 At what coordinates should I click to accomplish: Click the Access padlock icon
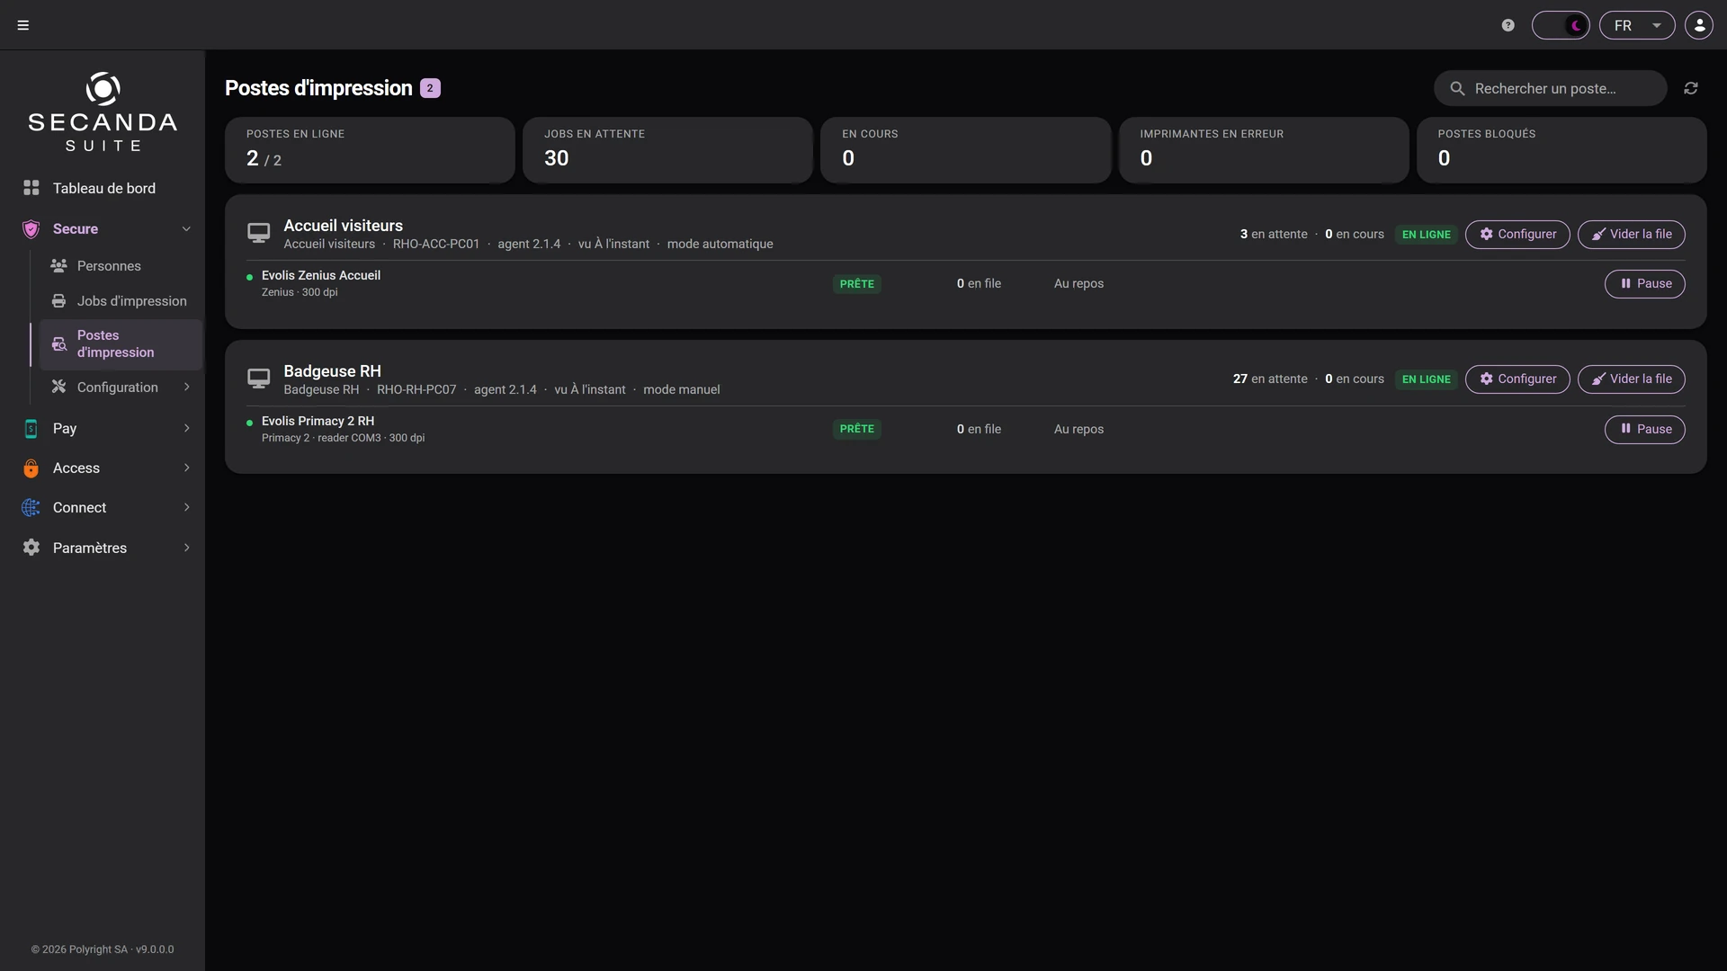(x=31, y=468)
